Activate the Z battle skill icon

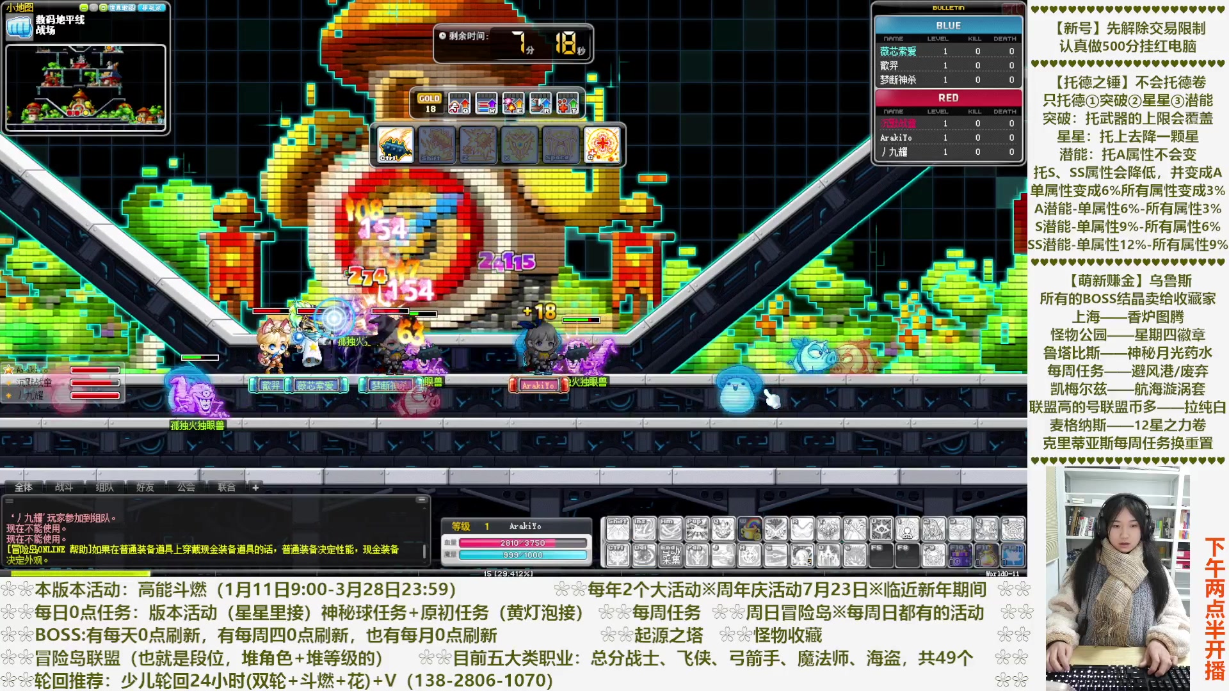tap(478, 145)
